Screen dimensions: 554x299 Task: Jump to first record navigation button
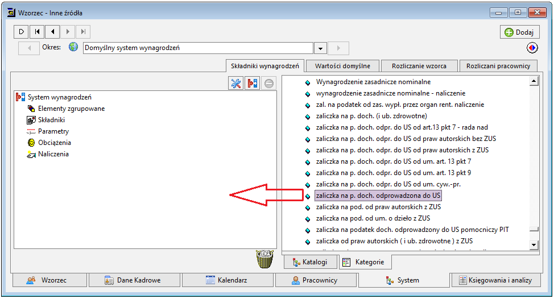pyautogui.click(x=37, y=32)
